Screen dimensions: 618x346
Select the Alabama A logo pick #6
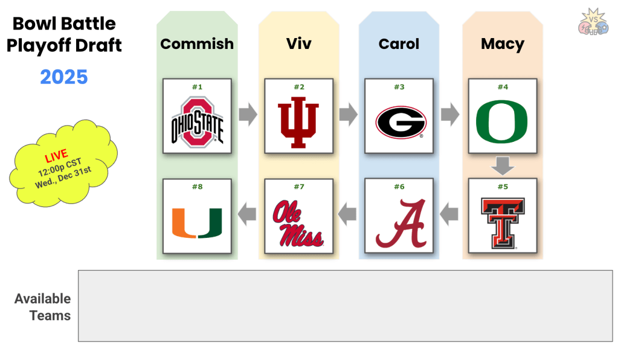pyautogui.click(x=399, y=222)
